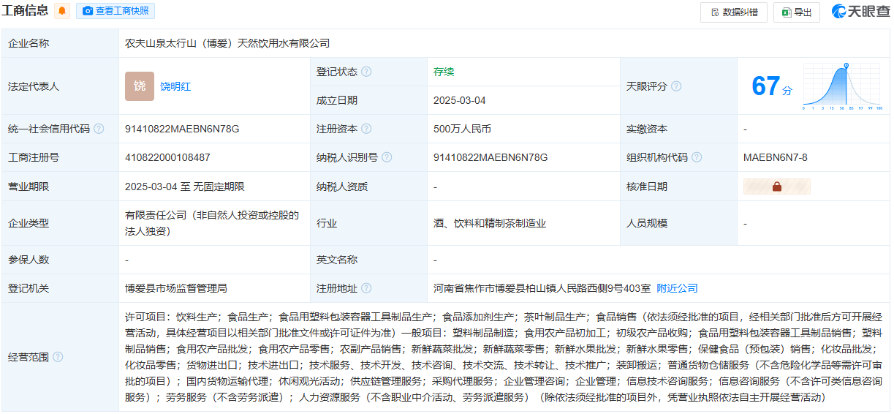Open the 附近公司 nearby companies link
The height and width of the screenshot is (414, 894).
coord(677,288)
